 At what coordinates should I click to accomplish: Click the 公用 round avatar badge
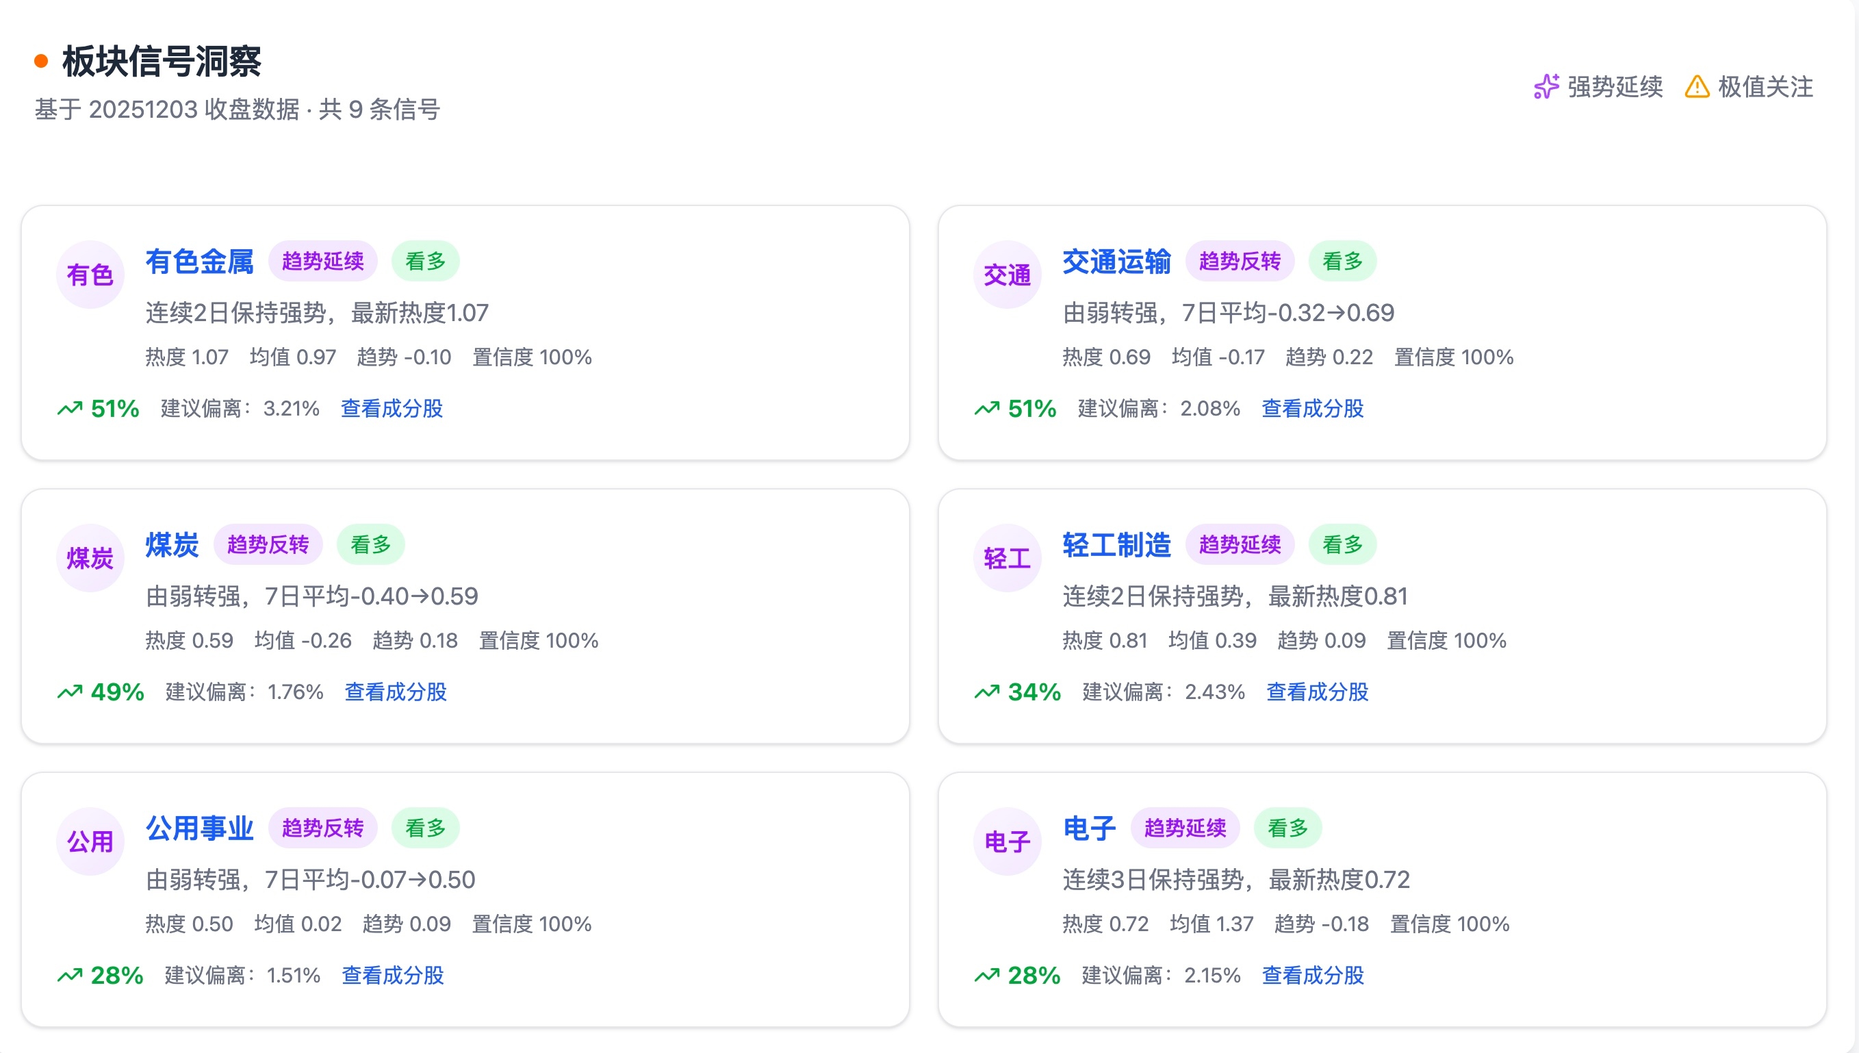pyautogui.click(x=90, y=842)
